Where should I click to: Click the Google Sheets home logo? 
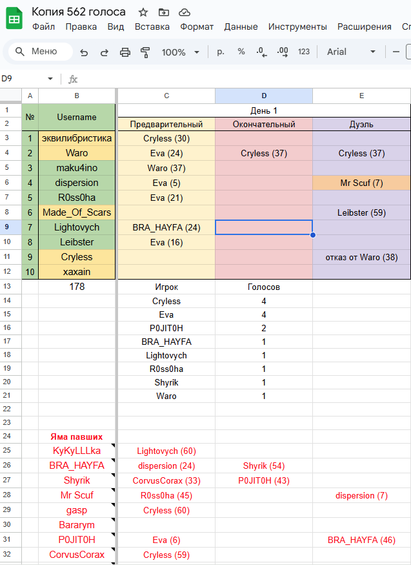coord(14,19)
